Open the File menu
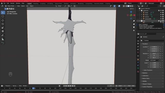 (x=4, y=3)
